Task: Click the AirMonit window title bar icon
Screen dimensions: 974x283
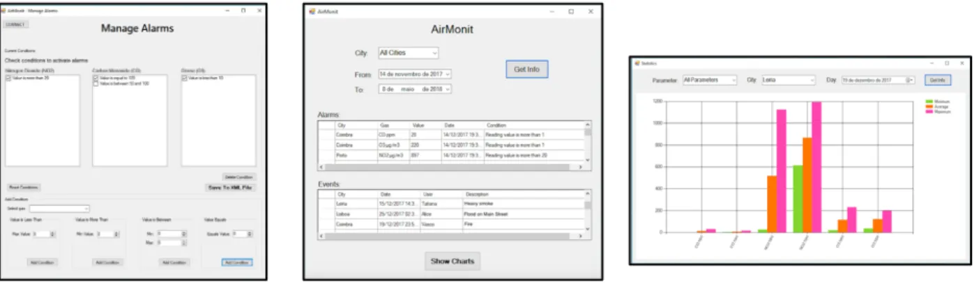Action: pyautogui.click(x=312, y=12)
